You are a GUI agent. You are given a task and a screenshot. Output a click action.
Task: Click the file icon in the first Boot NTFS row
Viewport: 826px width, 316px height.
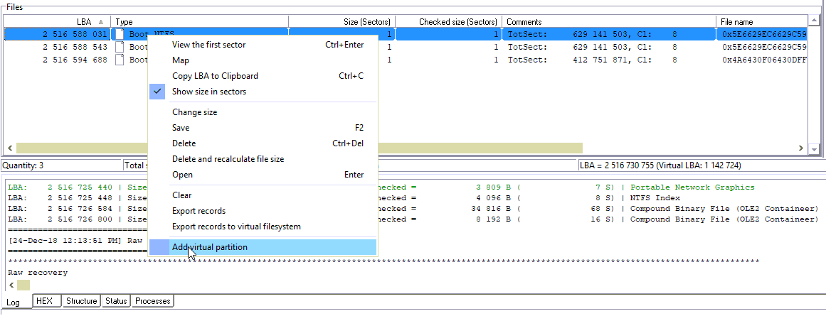pos(120,34)
